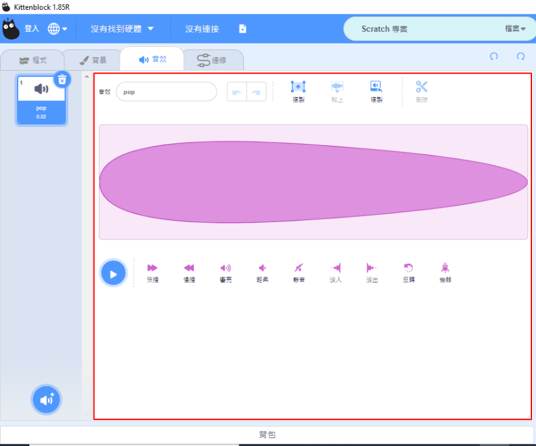Click the new file icon in header
Image resolution: width=536 pixels, height=446 pixels.
tap(243, 29)
